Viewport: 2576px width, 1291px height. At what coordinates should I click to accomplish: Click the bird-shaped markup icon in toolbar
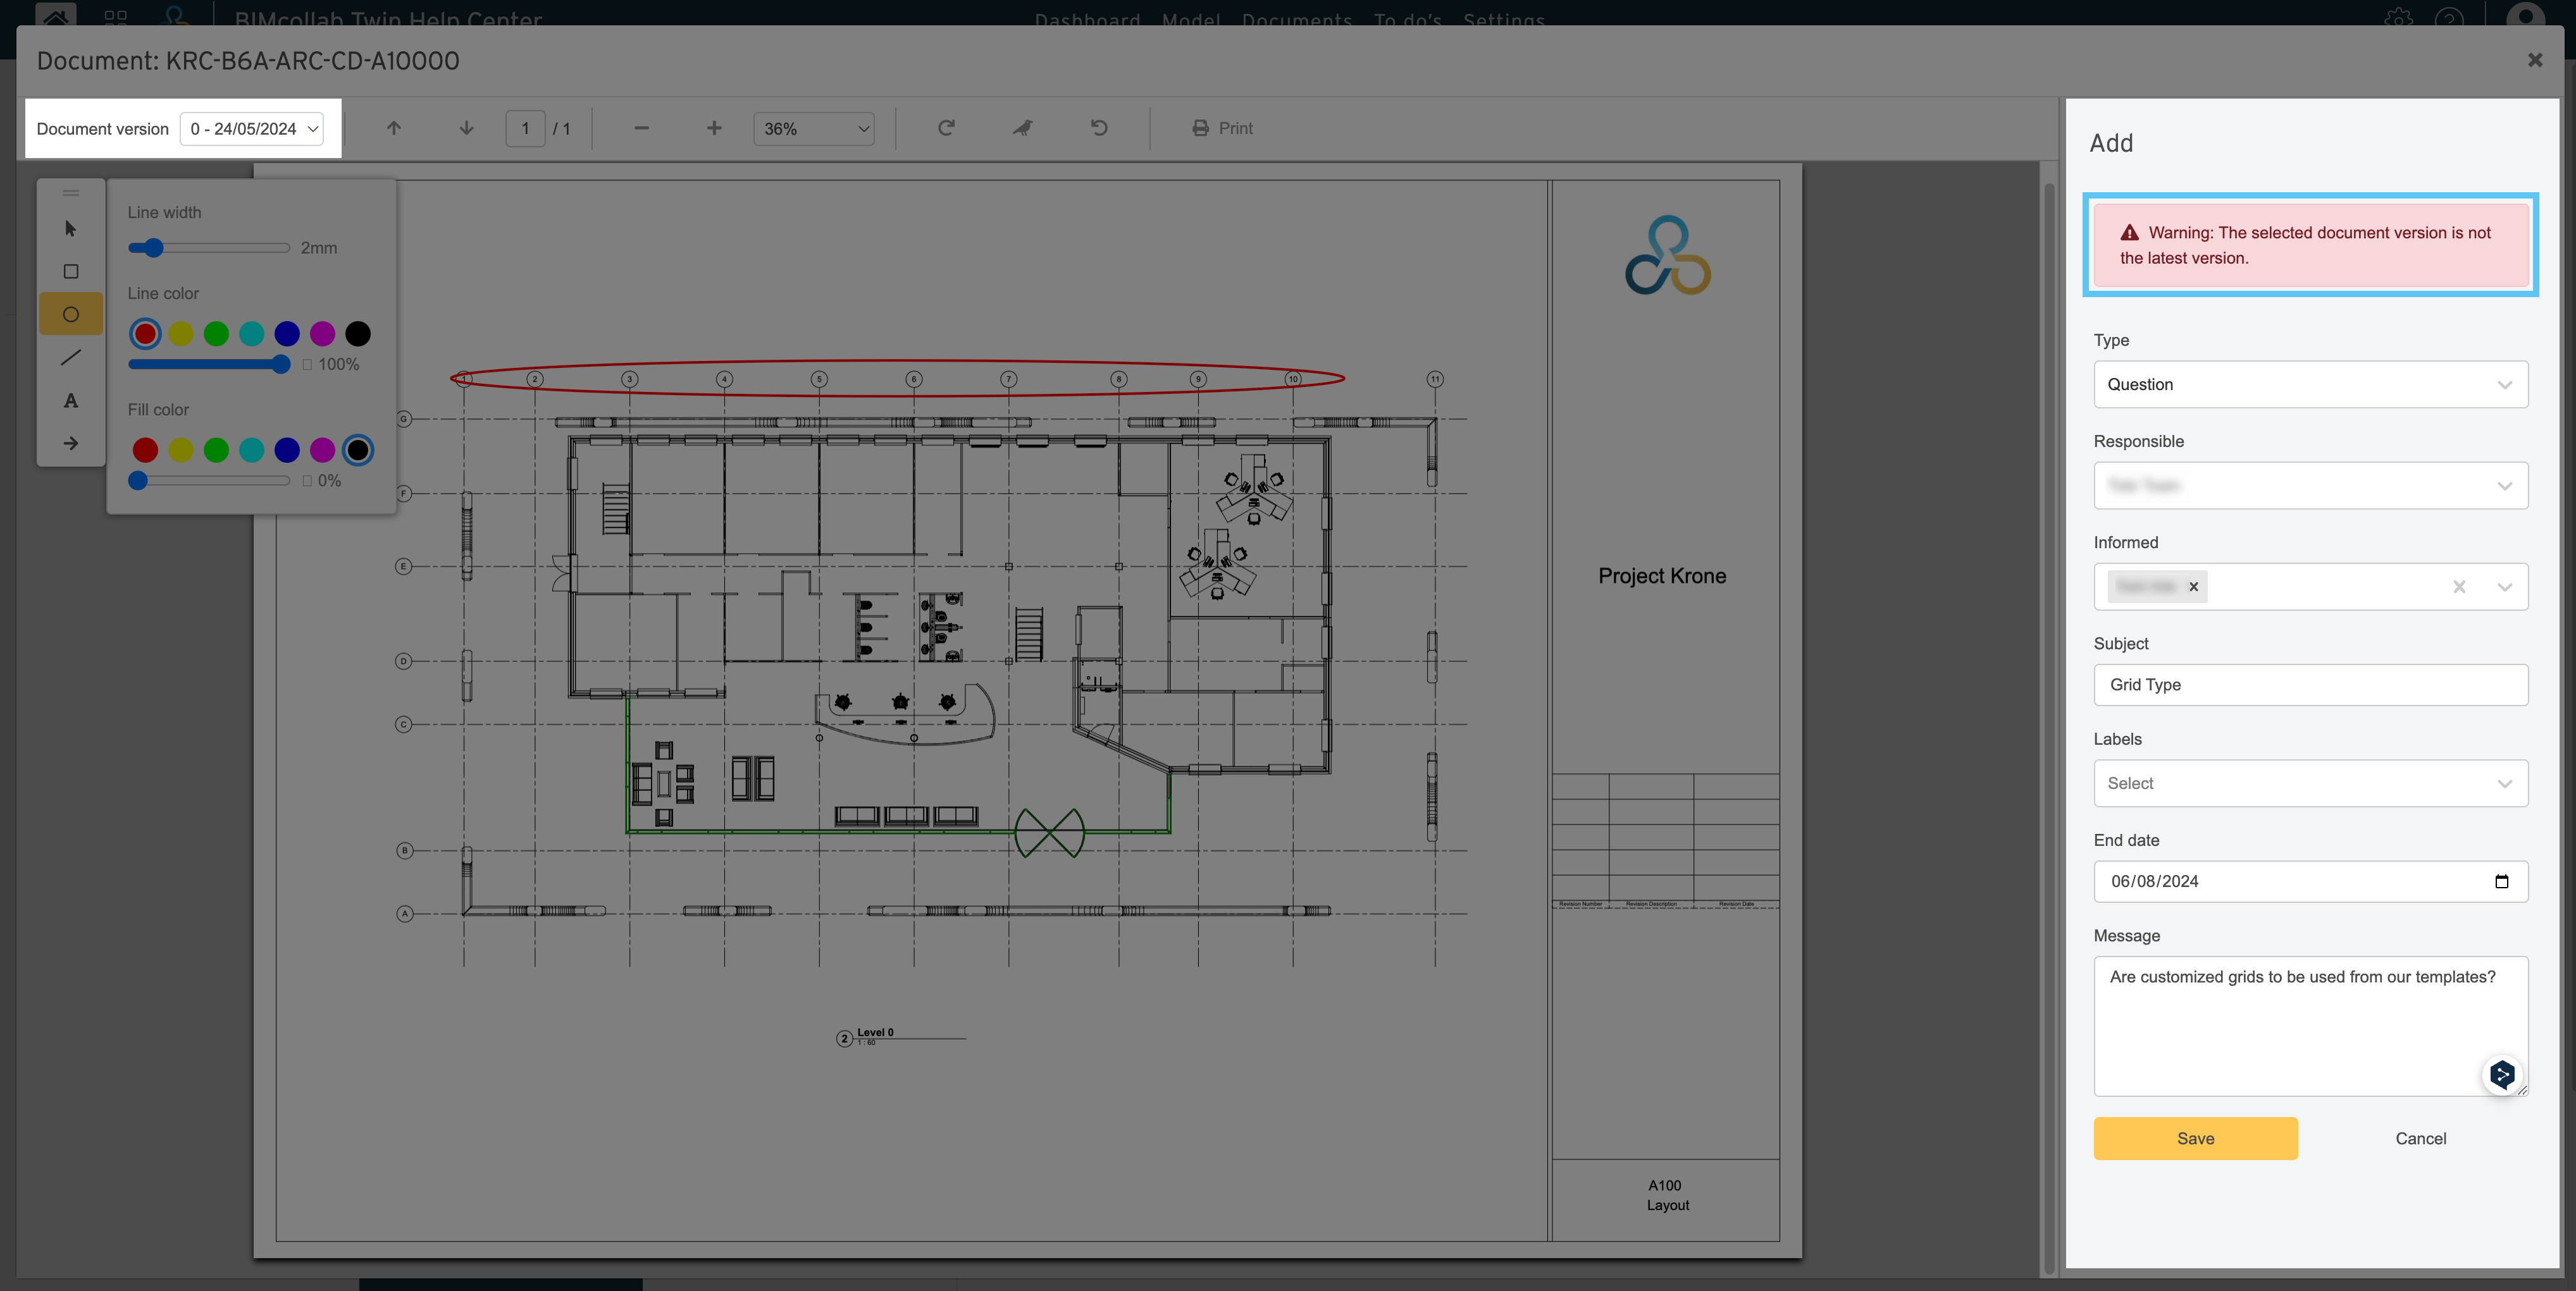pos(1022,128)
